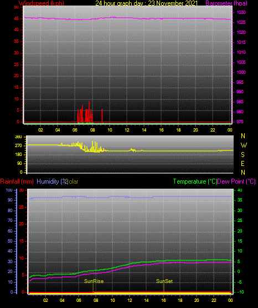Image resolution: width=258 pixels, height=308 pixels.
Task: Click the 40 temperature scale value
Action: click(240, 190)
